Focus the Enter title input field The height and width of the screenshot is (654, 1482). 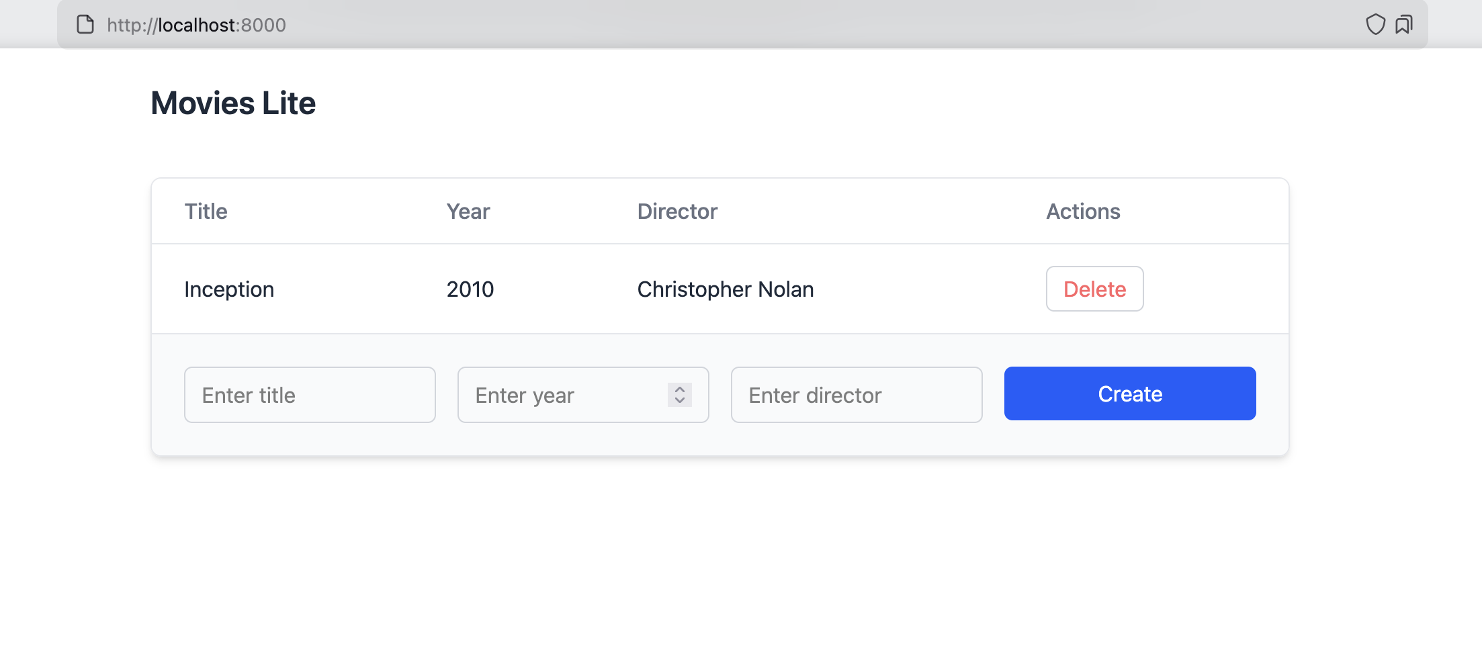[x=310, y=395]
